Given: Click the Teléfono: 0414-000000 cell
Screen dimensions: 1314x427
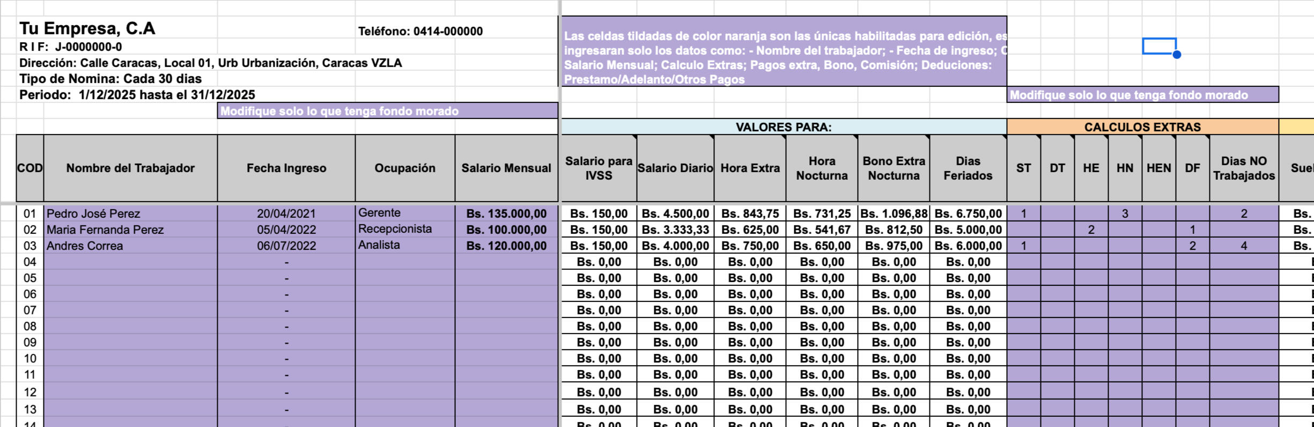Looking at the screenshot, I should [420, 31].
